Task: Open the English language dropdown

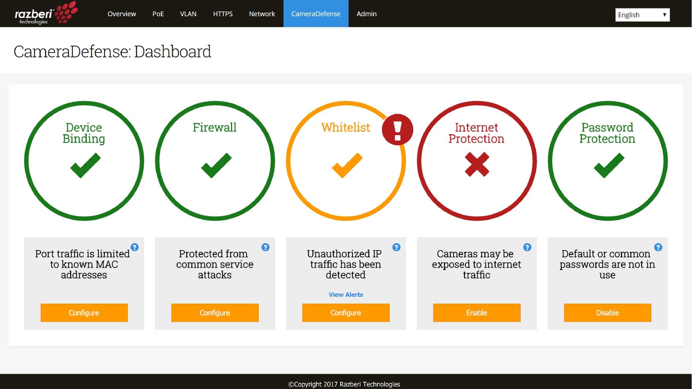Action: pyautogui.click(x=642, y=15)
